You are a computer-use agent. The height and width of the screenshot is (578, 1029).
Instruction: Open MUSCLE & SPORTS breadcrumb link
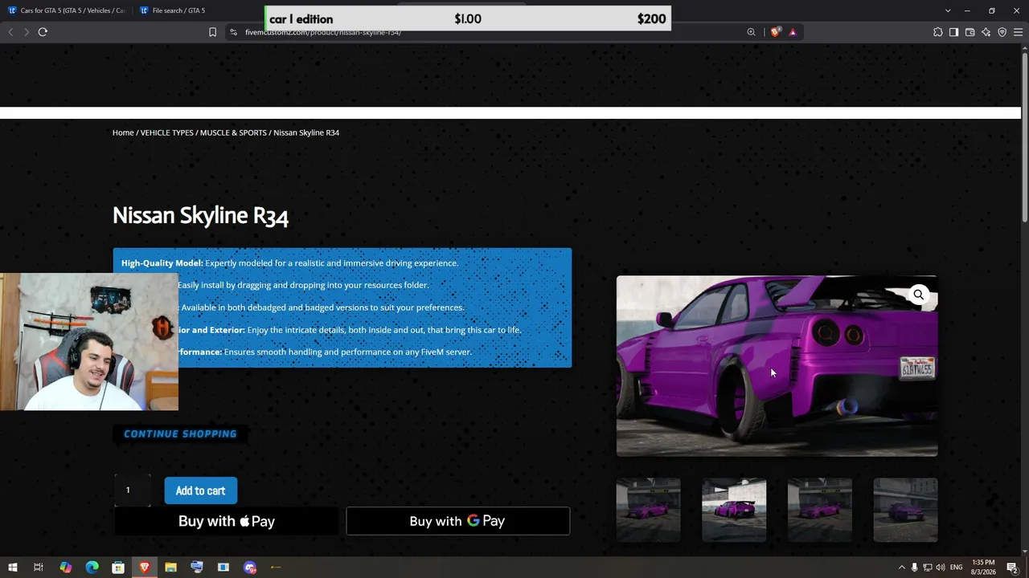(x=233, y=132)
